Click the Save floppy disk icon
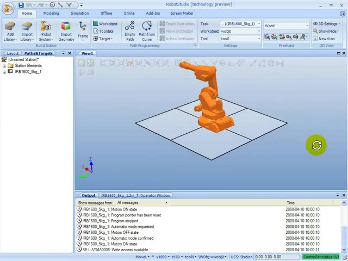 coord(21,5)
